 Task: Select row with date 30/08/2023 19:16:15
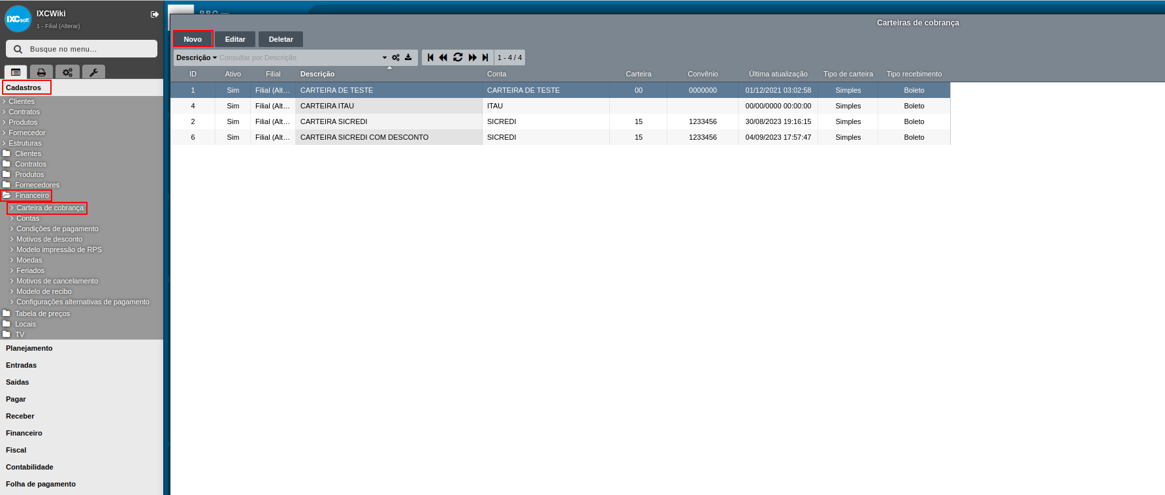560,121
